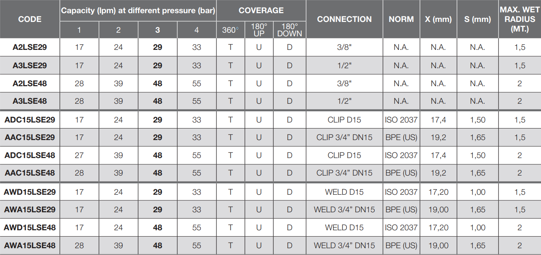Click the AAC15LSE48 code cell

pos(30,173)
